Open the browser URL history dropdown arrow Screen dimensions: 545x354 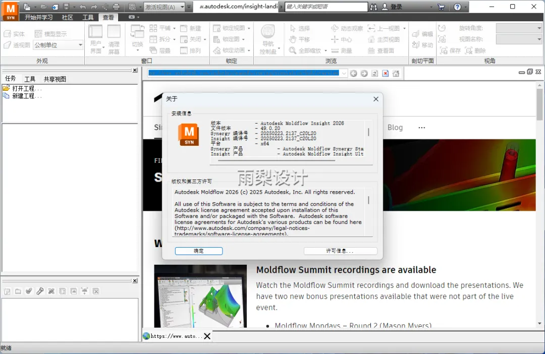click(x=344, y=73)
